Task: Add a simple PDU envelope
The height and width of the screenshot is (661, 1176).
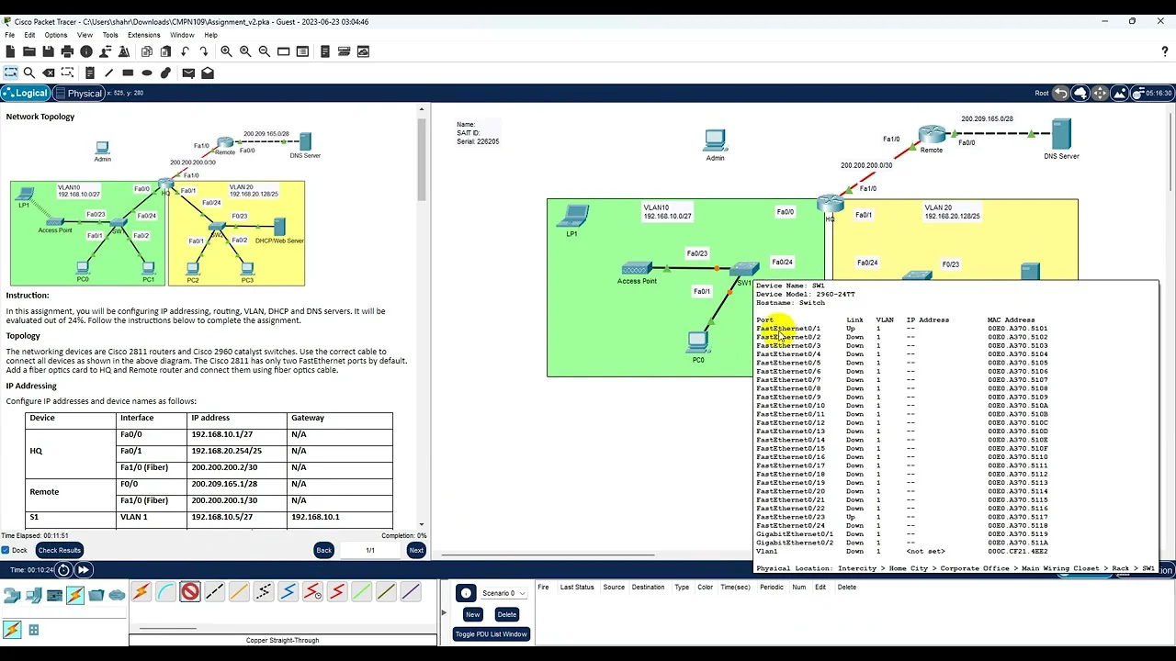Action: pos(188,73)
